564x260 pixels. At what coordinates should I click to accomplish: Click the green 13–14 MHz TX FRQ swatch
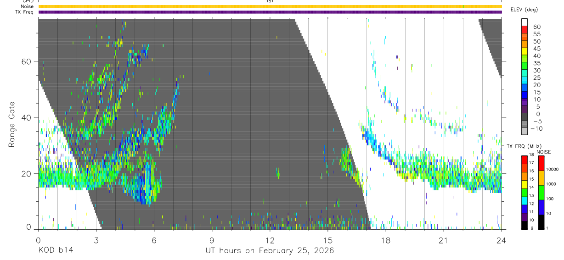point(525,192)
